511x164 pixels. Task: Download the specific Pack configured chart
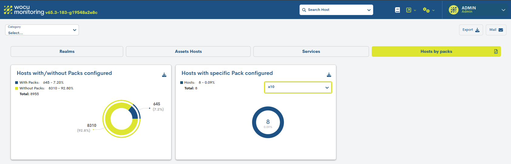329,75
